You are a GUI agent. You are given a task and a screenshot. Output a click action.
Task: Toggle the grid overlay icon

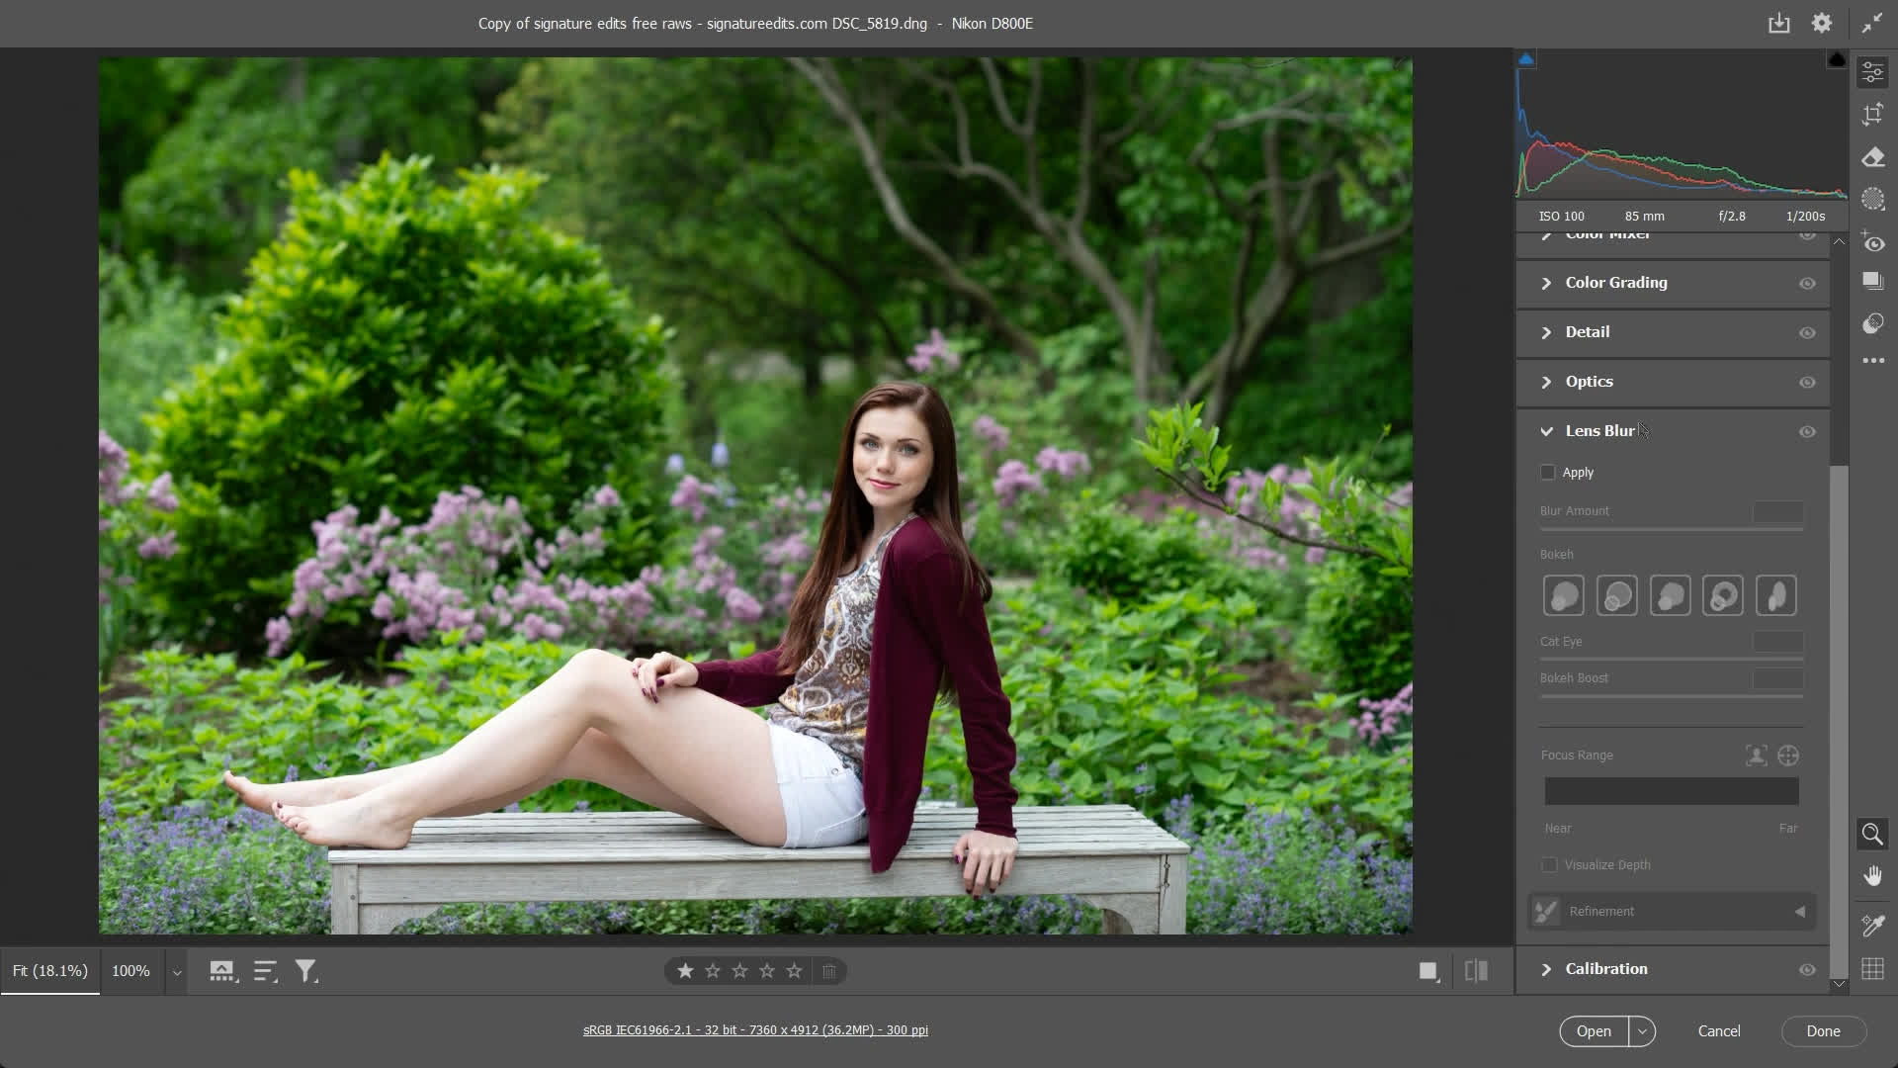point(1872,969)
